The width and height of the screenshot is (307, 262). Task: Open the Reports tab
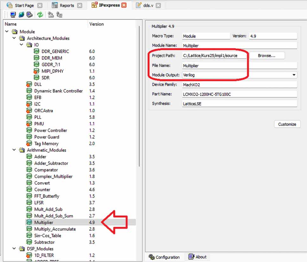coord(66,5)
